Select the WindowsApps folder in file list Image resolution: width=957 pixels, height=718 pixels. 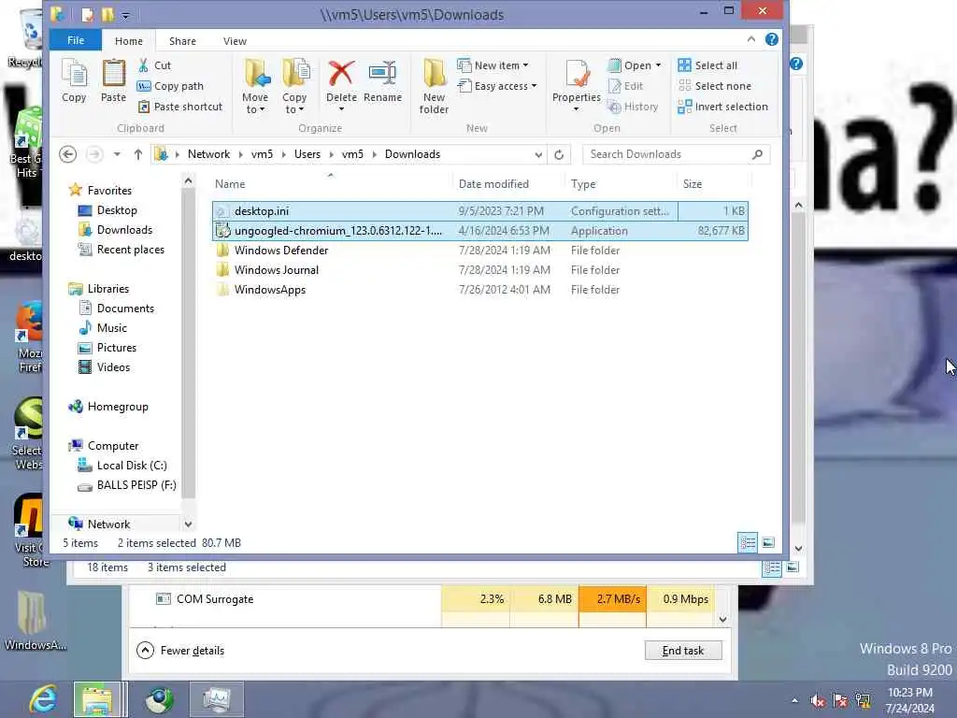coord(480,290)
